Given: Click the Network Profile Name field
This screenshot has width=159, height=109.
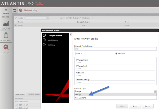Looking at the screenshot, I should tap(115, 49).
